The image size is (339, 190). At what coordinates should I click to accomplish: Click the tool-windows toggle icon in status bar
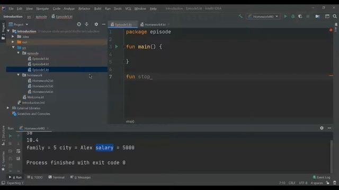[3, 183]
